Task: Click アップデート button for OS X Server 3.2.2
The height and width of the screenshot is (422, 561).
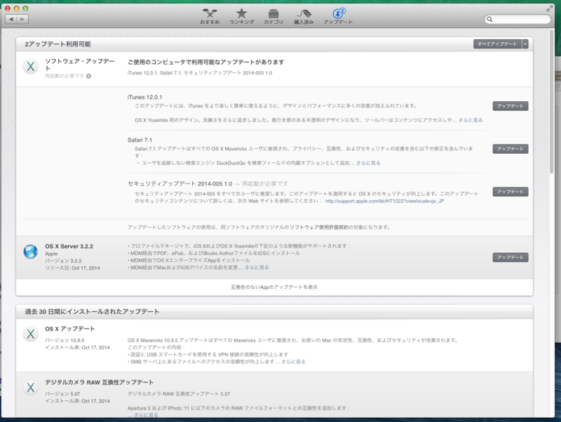Action: click(x=511, y=258)
